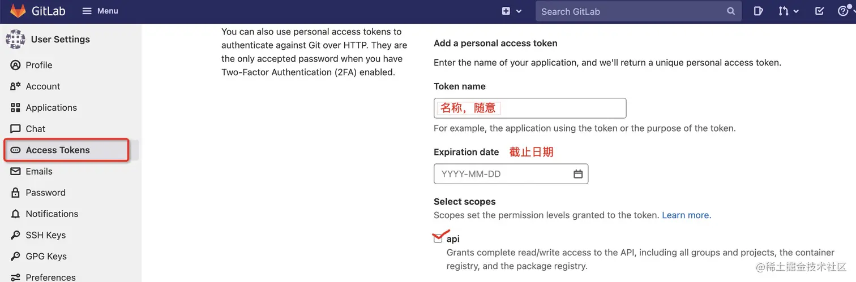Select Access Tokens in sidebar
Viewport: 856px width, 282px height.
(x=58, y=150)
